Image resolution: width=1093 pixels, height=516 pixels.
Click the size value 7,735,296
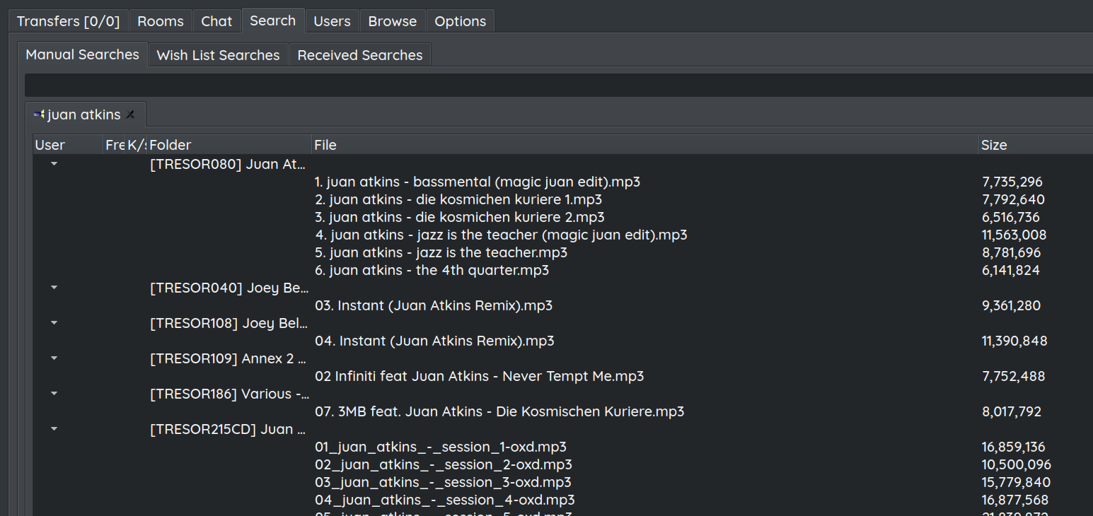click(1012, 182)
